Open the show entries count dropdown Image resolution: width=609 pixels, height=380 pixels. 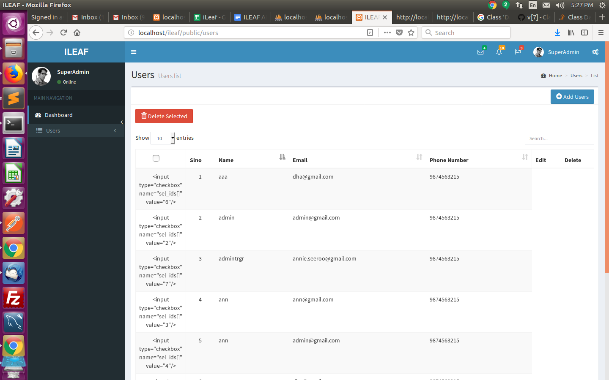[x=163, y=138]
